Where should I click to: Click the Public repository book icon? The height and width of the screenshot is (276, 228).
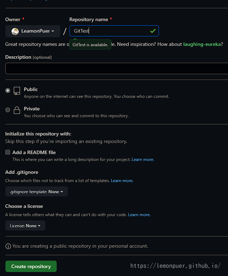(17, 91)
